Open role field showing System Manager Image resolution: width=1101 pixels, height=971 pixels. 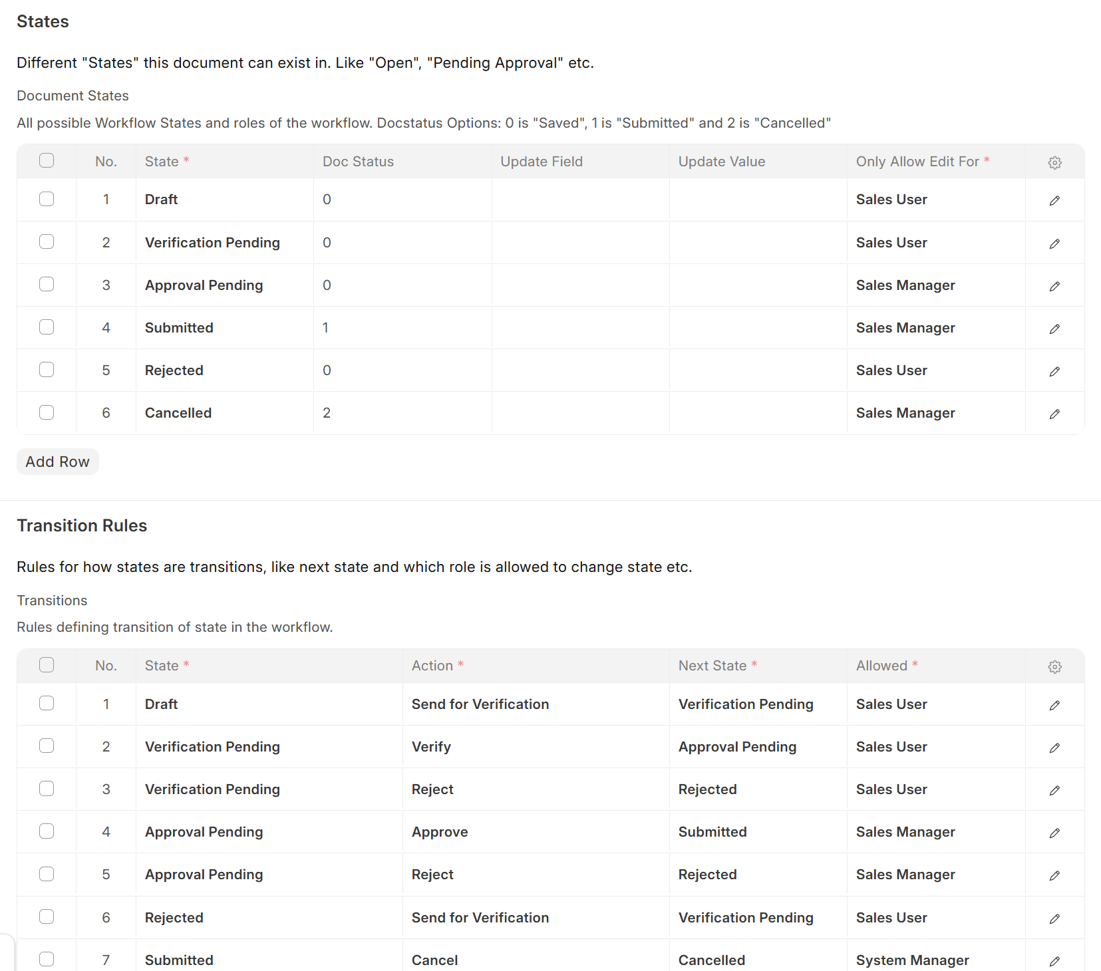[912, 960]
